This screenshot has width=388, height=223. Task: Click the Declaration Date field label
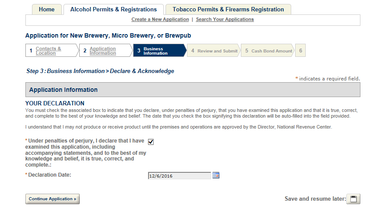click(49, 175)
